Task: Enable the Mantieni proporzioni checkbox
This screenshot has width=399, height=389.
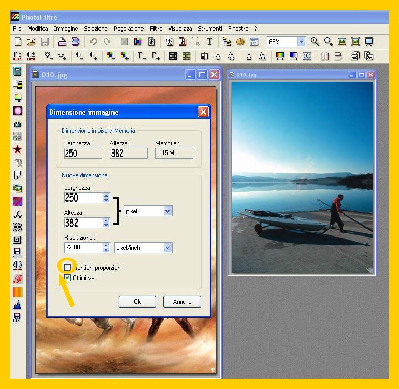Action: [x=68, y=267]
